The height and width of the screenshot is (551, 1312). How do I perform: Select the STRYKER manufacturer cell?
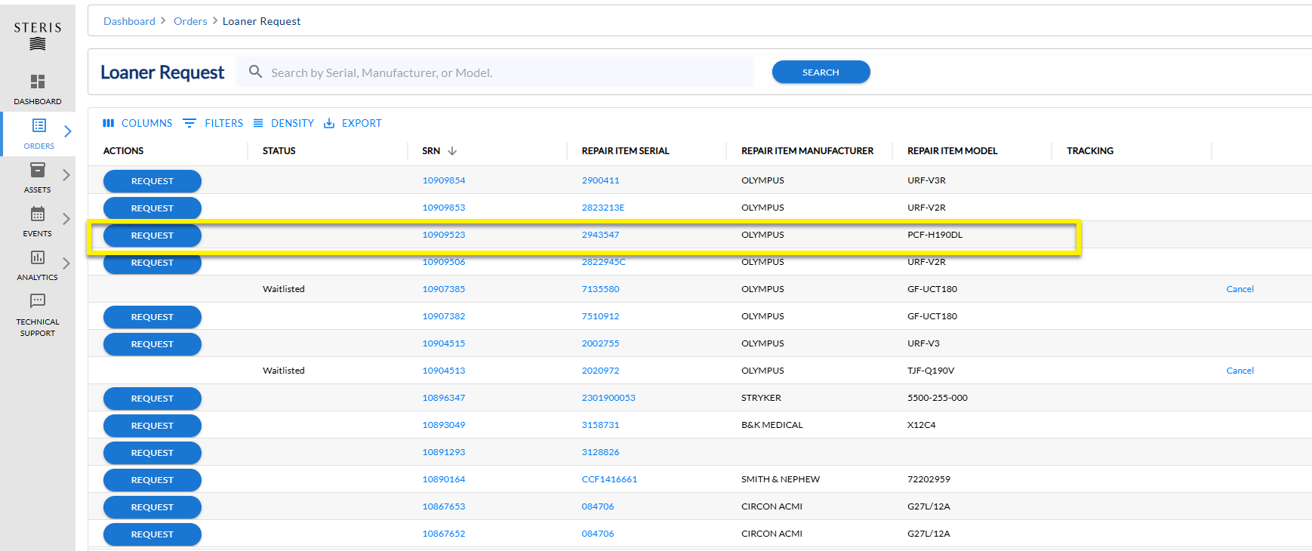point(761,398)
